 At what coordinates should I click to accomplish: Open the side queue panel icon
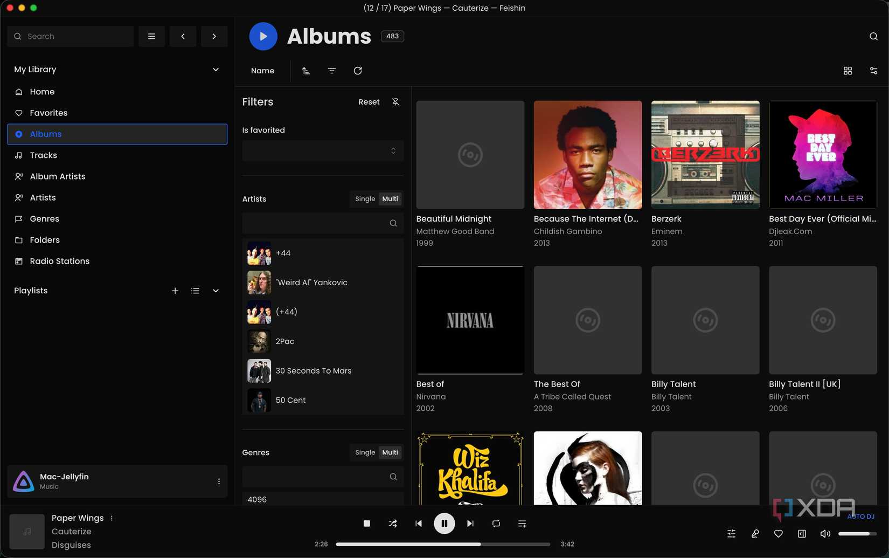802,534
